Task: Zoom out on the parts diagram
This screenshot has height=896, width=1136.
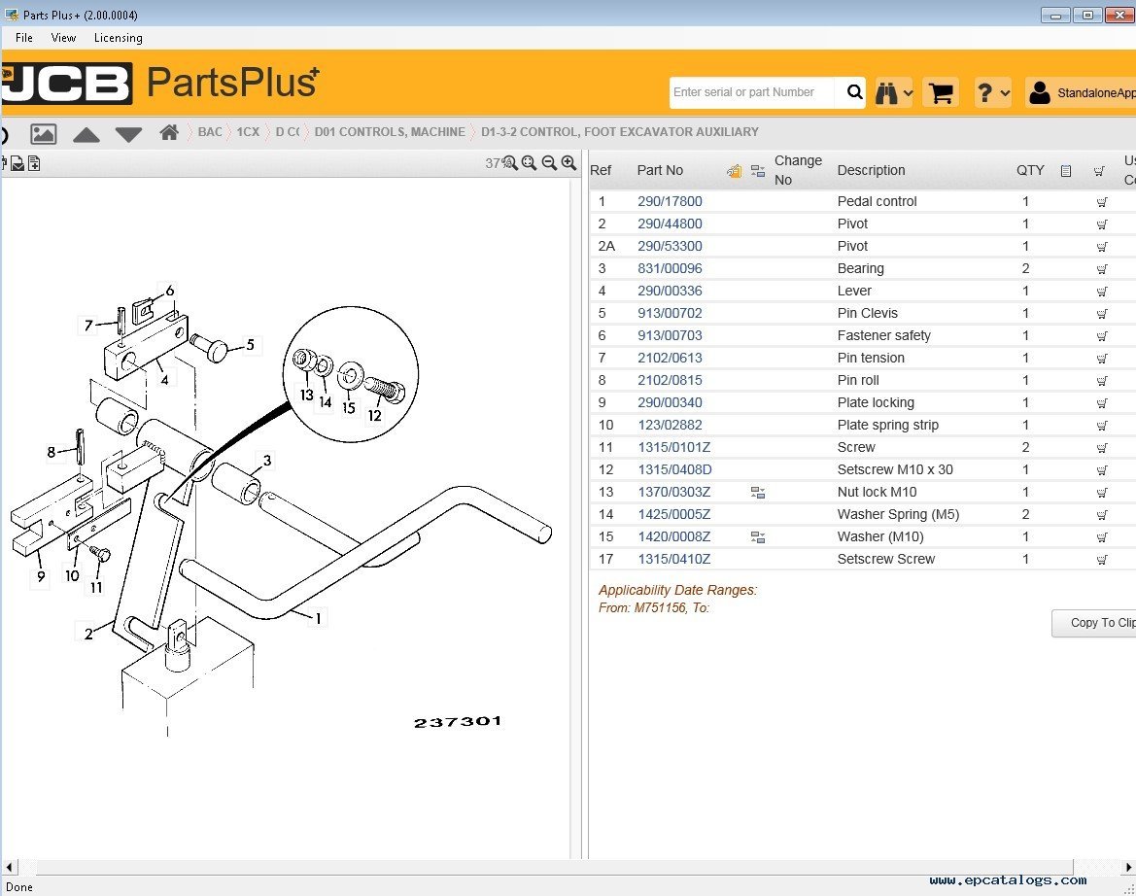Action: (549, 163)
